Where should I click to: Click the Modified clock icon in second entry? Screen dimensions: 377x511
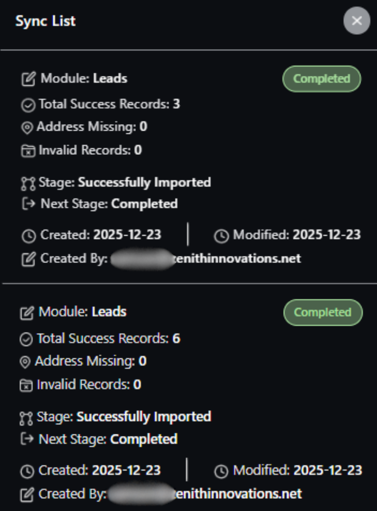[x=221, y=471]
